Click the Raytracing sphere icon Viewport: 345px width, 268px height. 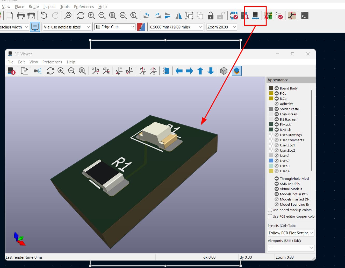click(224, 71)
